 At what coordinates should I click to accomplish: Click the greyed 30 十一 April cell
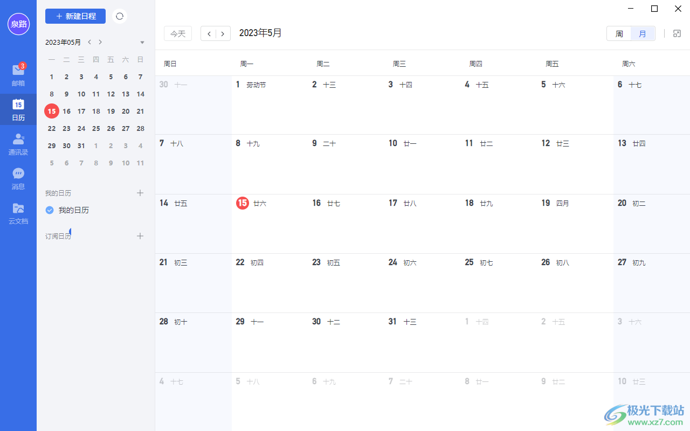tap(193, 105)
